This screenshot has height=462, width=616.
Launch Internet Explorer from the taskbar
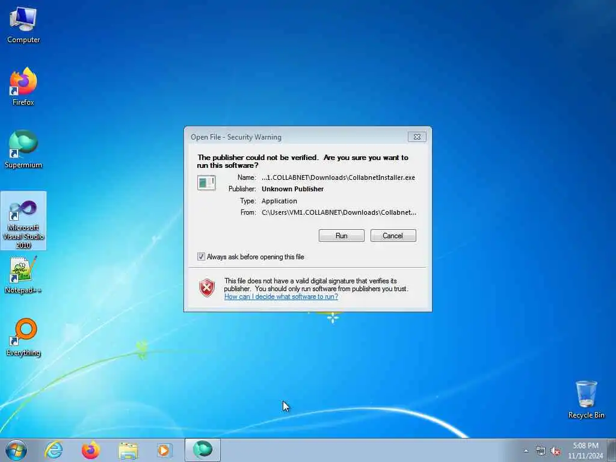[x=54, y=450]
